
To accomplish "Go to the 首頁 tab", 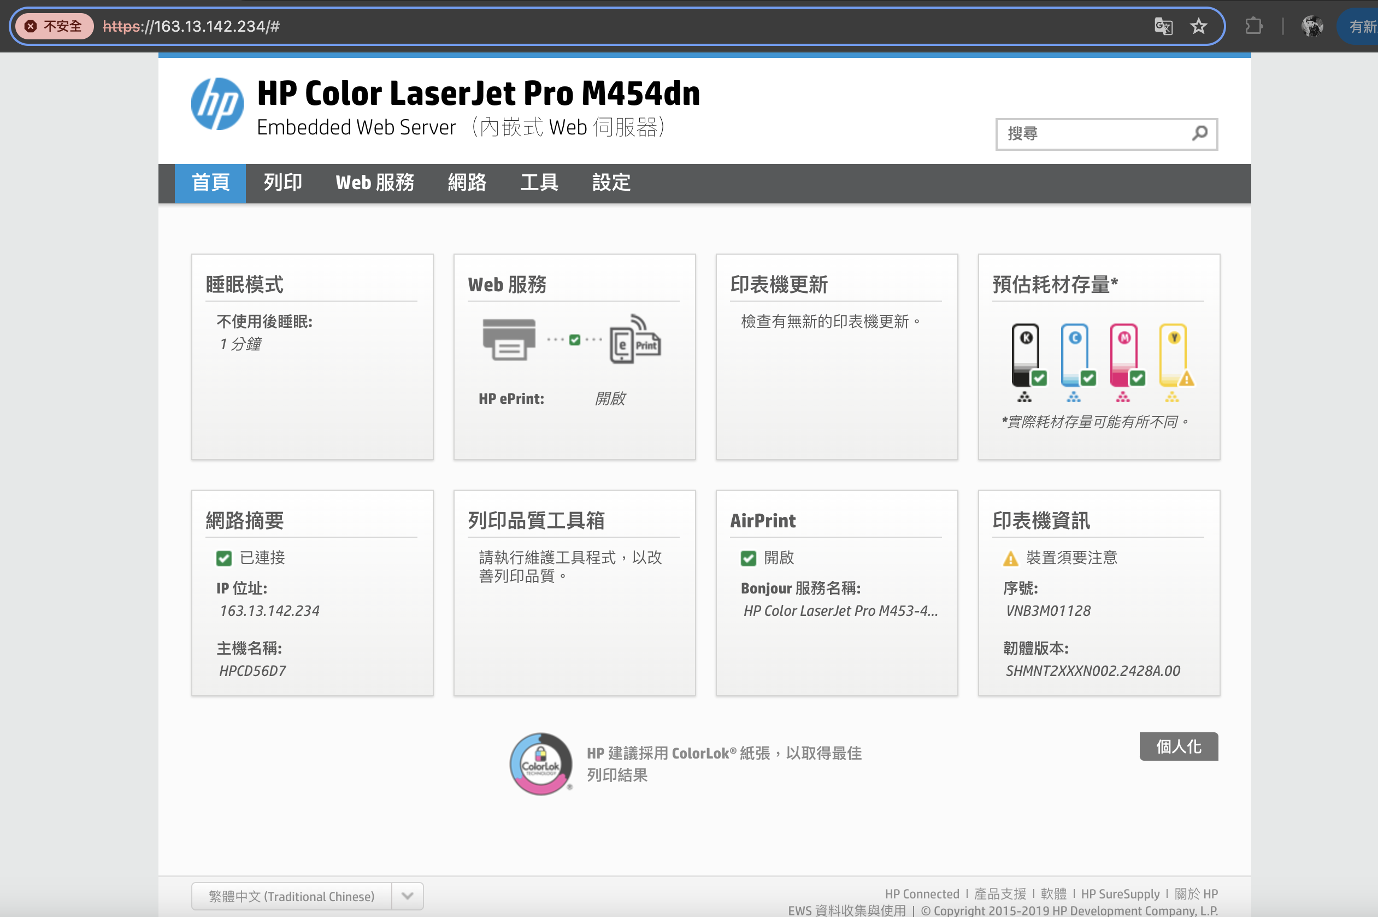I will pyautogui.click(x=210, y=183).
